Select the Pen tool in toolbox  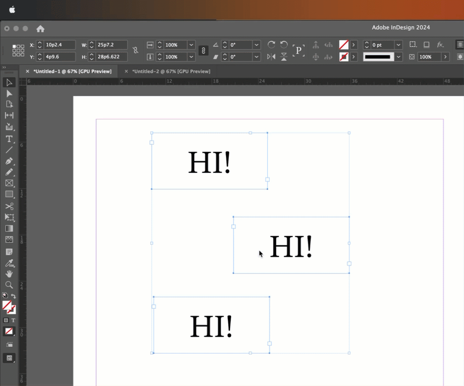point(9,161)
